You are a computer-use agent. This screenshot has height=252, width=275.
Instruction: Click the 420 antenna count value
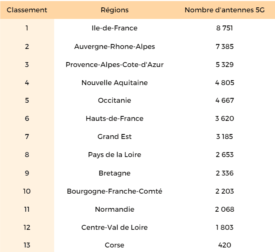click(224, 245)
